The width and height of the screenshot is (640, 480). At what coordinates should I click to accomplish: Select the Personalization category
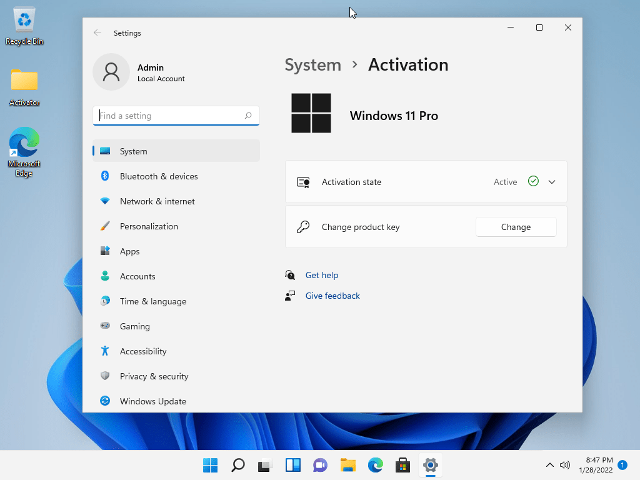click(x=176, y=226)
